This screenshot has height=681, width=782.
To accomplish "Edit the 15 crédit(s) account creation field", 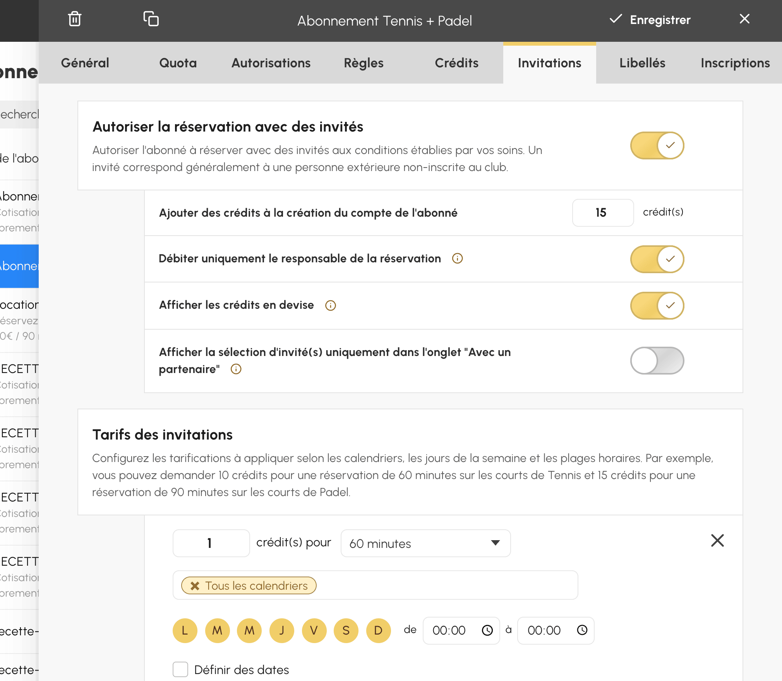I will 603,212.
